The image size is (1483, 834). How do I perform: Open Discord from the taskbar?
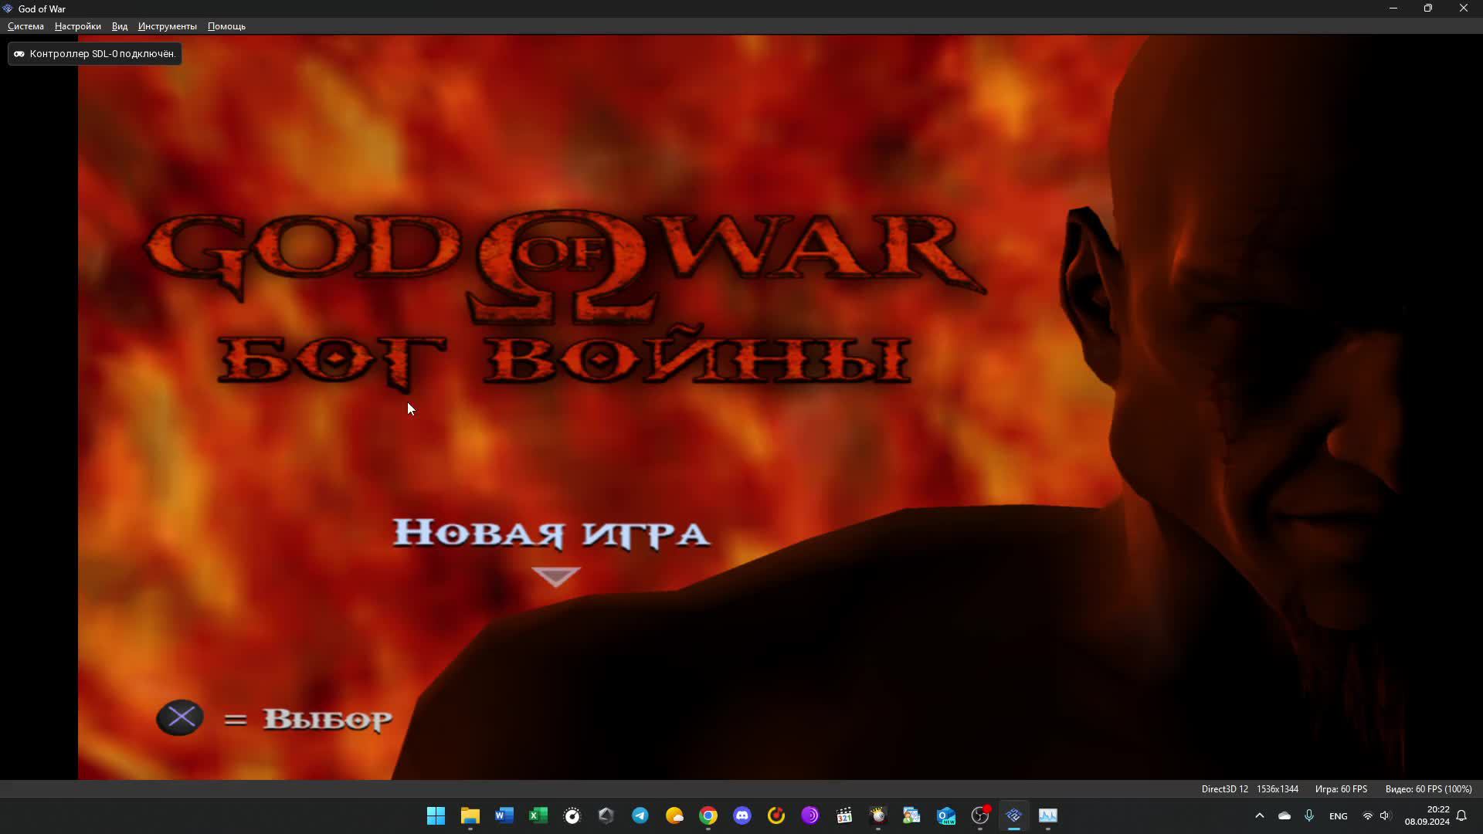(742, 815)
